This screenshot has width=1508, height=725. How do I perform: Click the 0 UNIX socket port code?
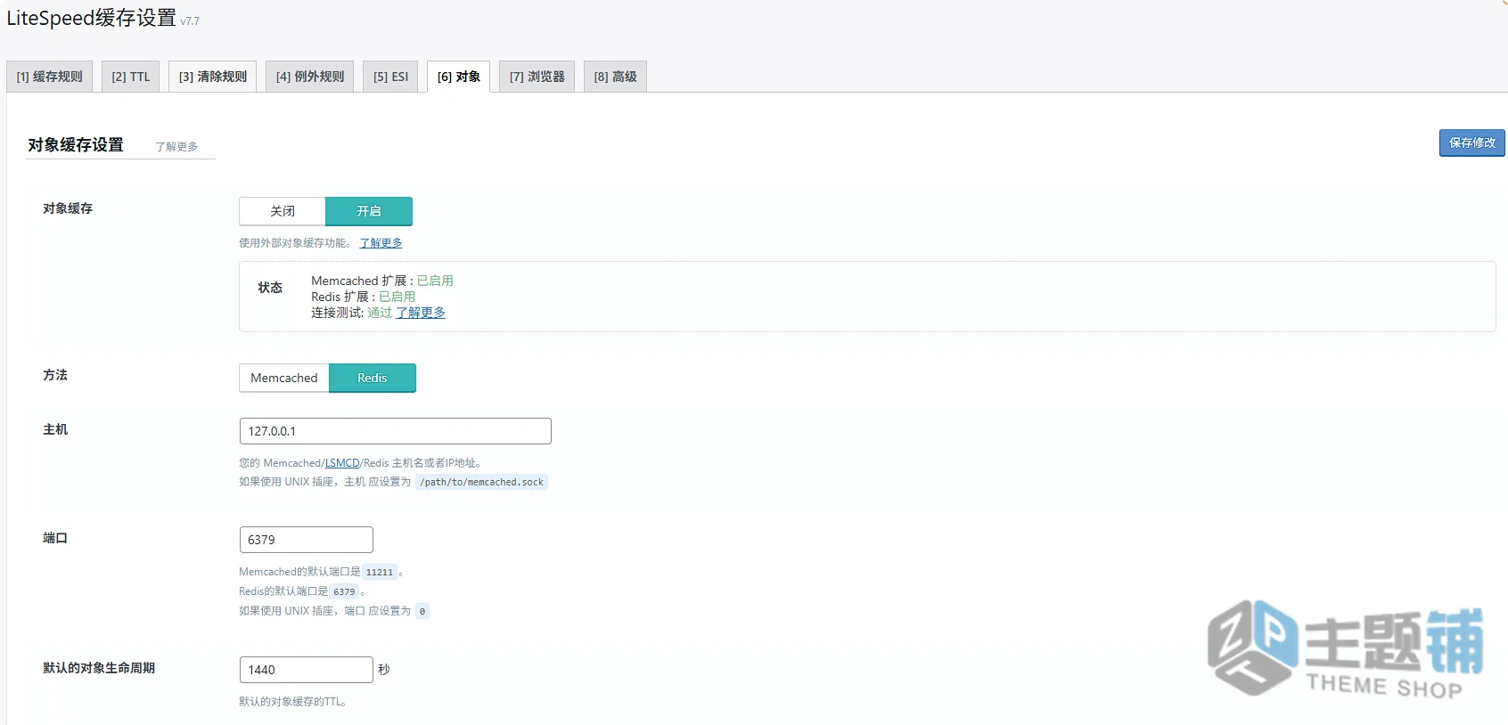point(422,611)
